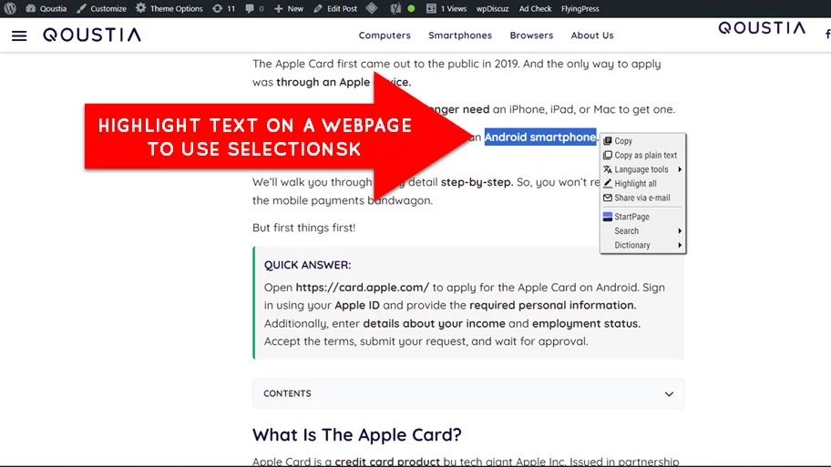Viewport: 831px width, 467px height.
Task: Open FlyingPress admin bar menu
Action: 580,8
